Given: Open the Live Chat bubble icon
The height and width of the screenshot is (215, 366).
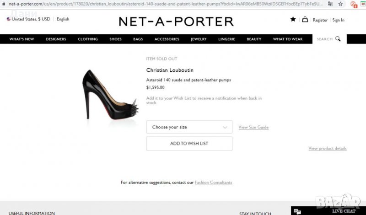Looking at the screenshot, I should (x=297, y=211).
